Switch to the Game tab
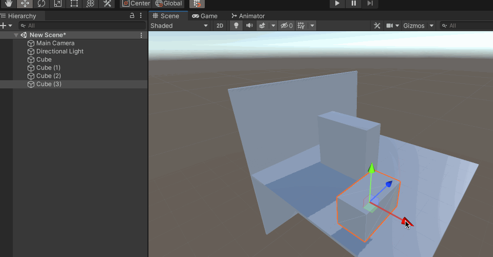This screenshot has height=257, width=493. [x=205, y=16]
